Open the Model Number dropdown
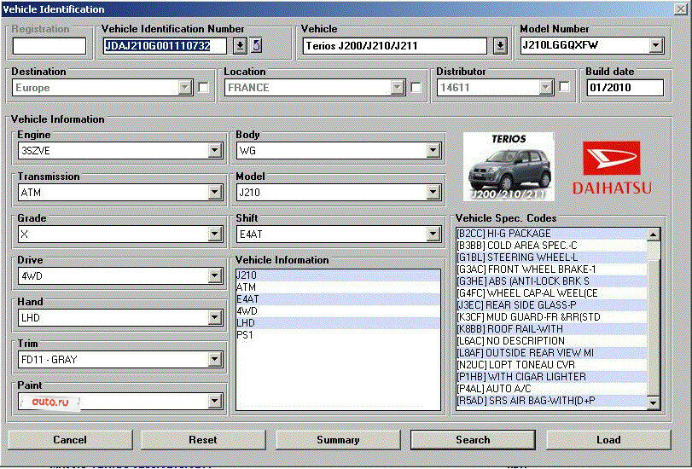 [656, 45]
